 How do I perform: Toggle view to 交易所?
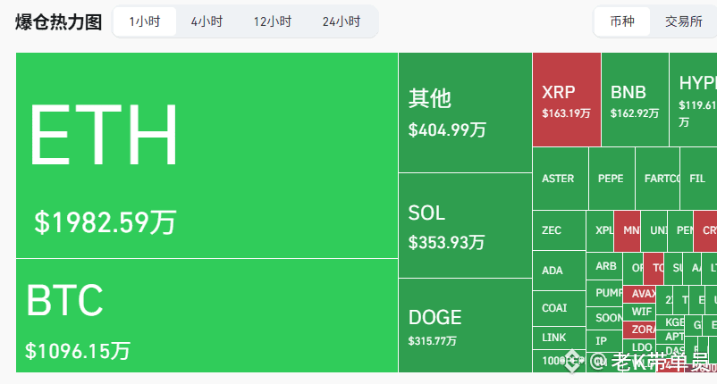click(x=684, y=21)
